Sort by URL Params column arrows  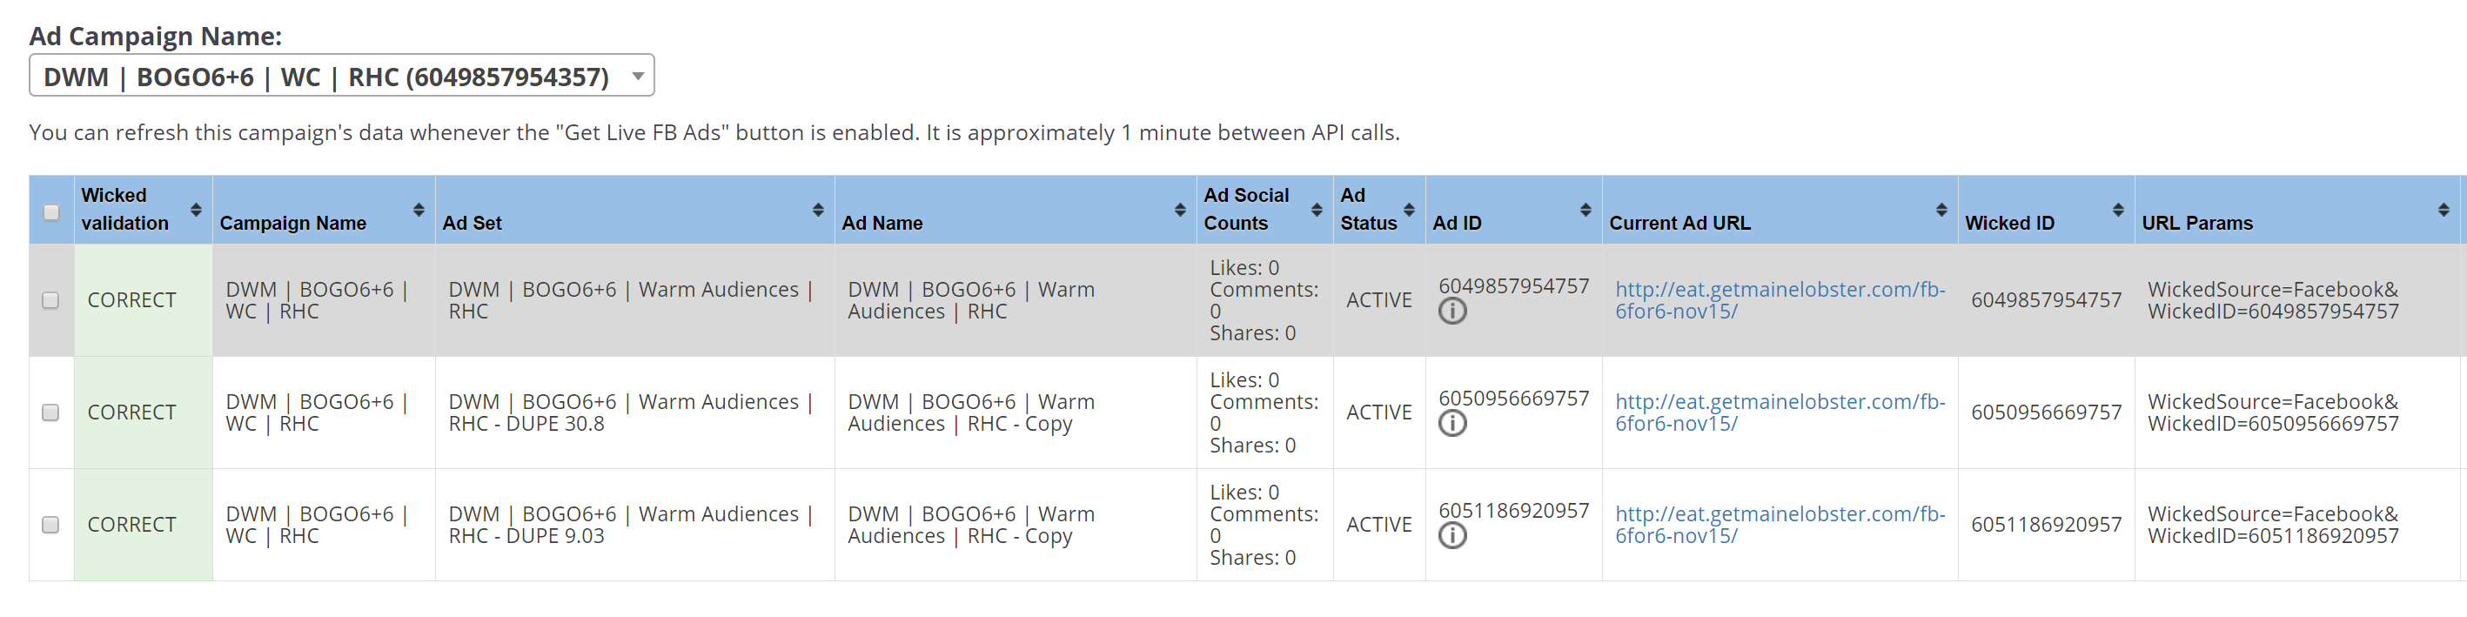(x=2444, y=209)
